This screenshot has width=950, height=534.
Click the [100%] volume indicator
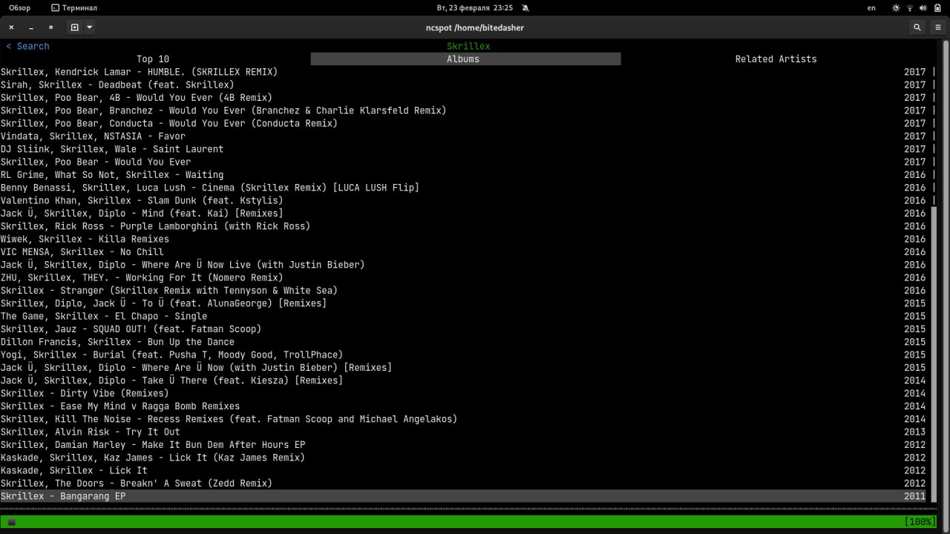(920, 522)
